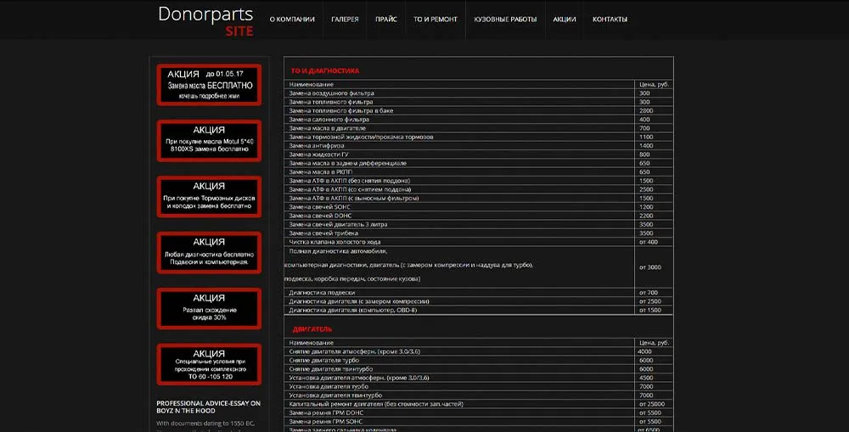Go to the КОНТАКТЫ page
Screen dimensions: 849x432
[610, 20]
